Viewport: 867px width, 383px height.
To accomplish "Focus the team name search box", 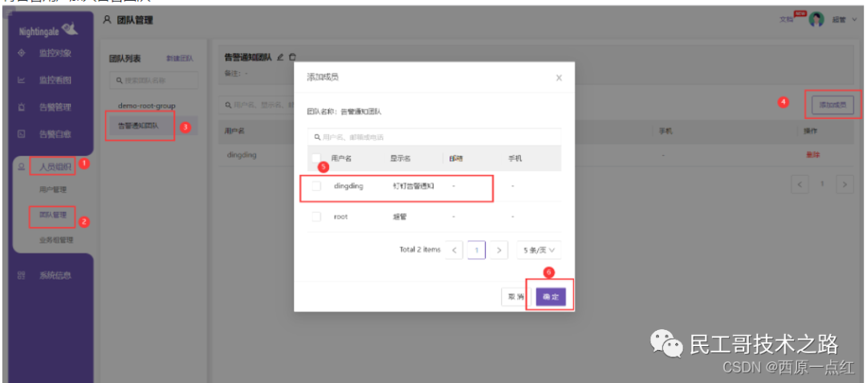I will (153, 80).
